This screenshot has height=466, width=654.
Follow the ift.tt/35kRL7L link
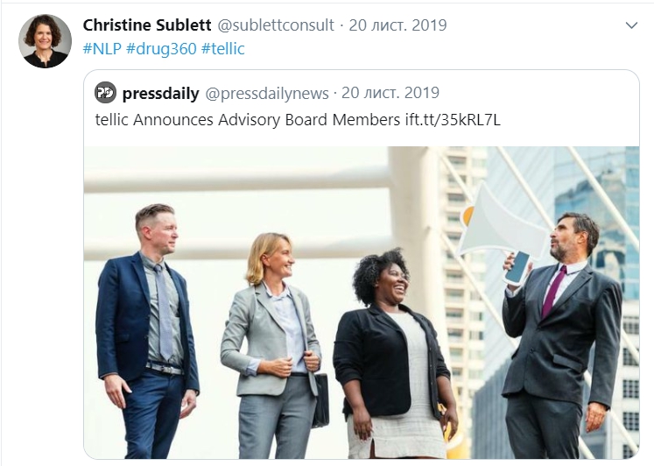pos(453,120)
